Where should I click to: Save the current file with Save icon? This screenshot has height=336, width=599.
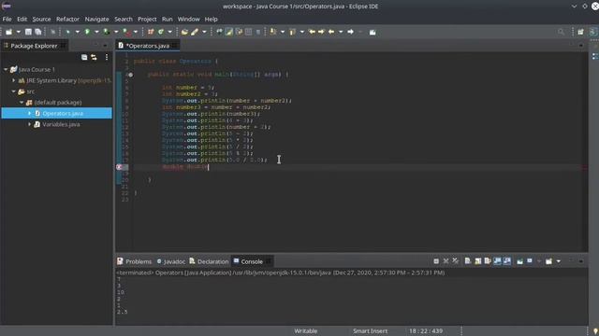pyautogui.click(x=28, y=32)
